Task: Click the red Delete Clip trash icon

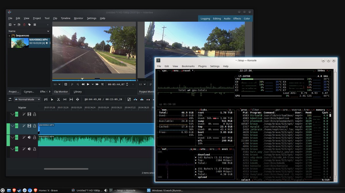Action: [x=24, y=25]
